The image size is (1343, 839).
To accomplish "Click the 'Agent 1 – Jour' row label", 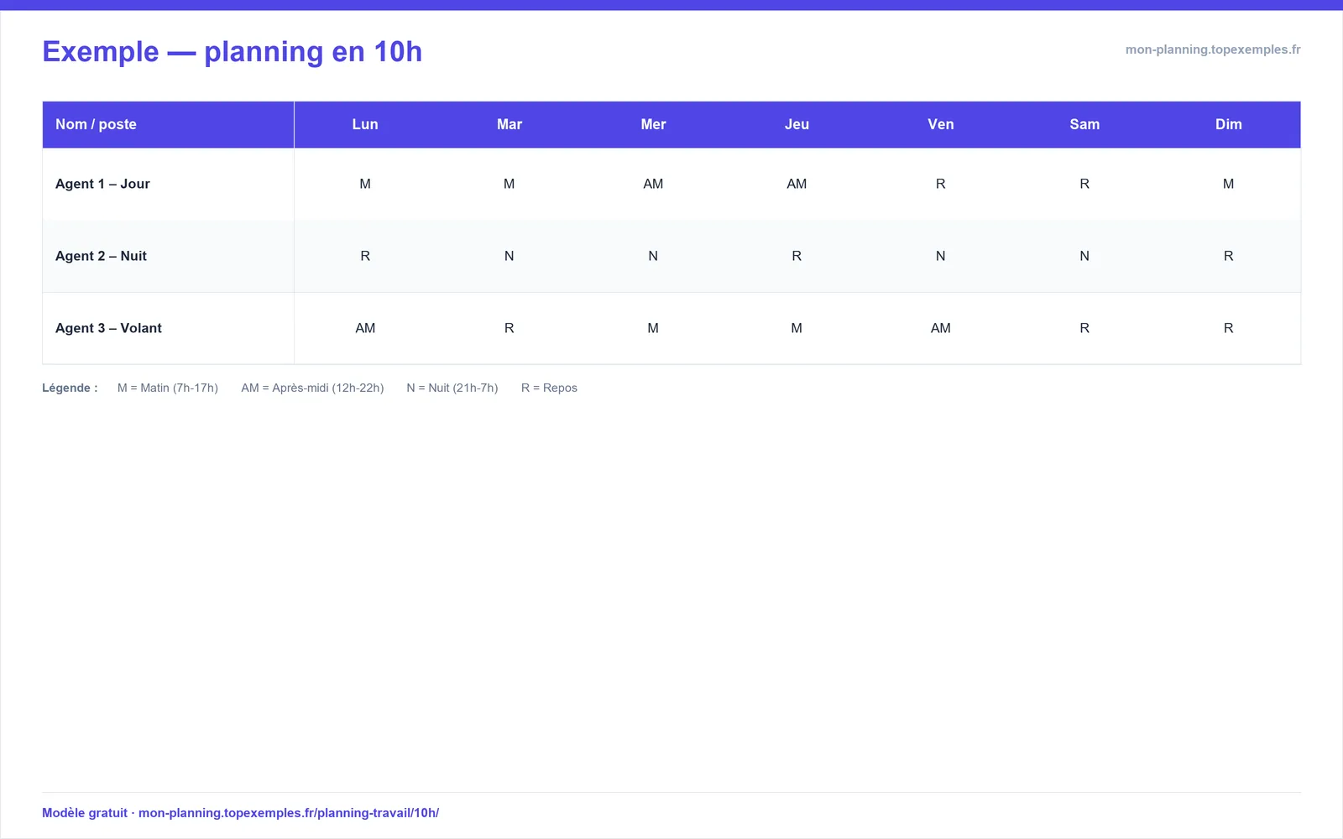I will pyautogui.click(x=102, y=184).
